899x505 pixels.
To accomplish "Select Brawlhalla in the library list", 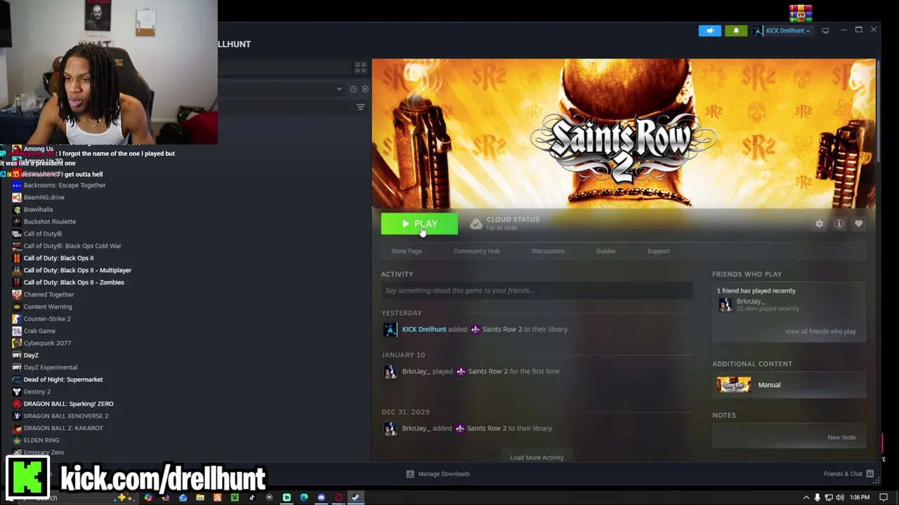I will point(38,209).
